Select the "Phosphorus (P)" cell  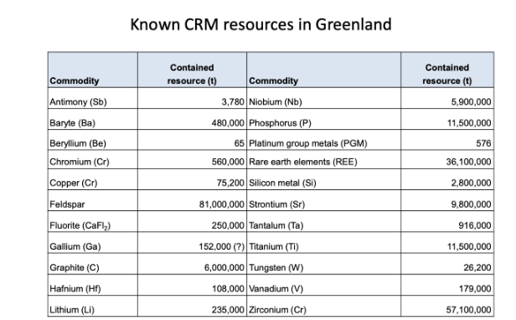(324, 119)
